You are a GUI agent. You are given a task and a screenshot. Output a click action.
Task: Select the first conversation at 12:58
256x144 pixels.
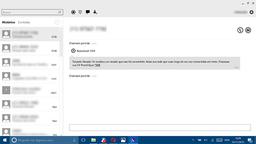point(30,34)
